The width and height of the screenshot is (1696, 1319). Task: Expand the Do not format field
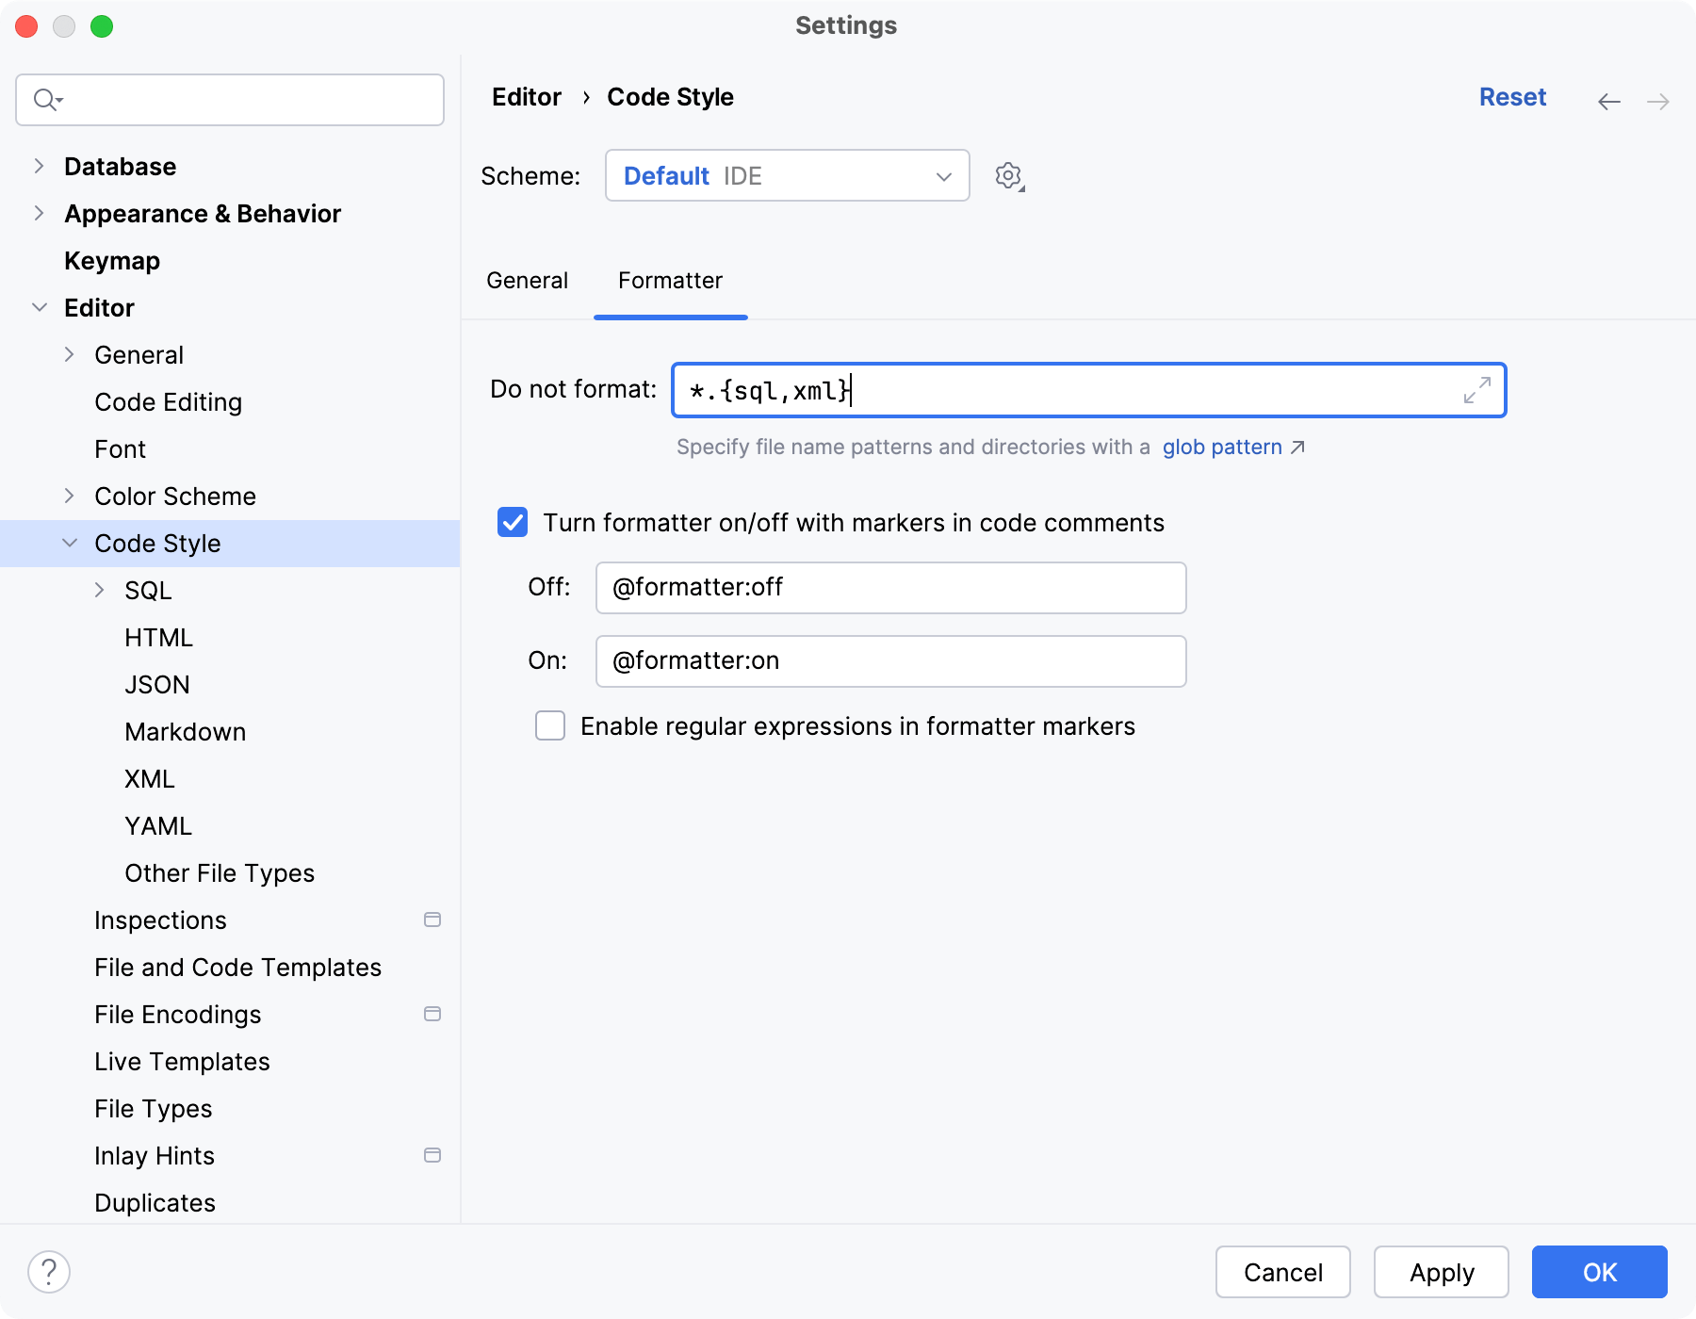click(x=1476, y=390)
